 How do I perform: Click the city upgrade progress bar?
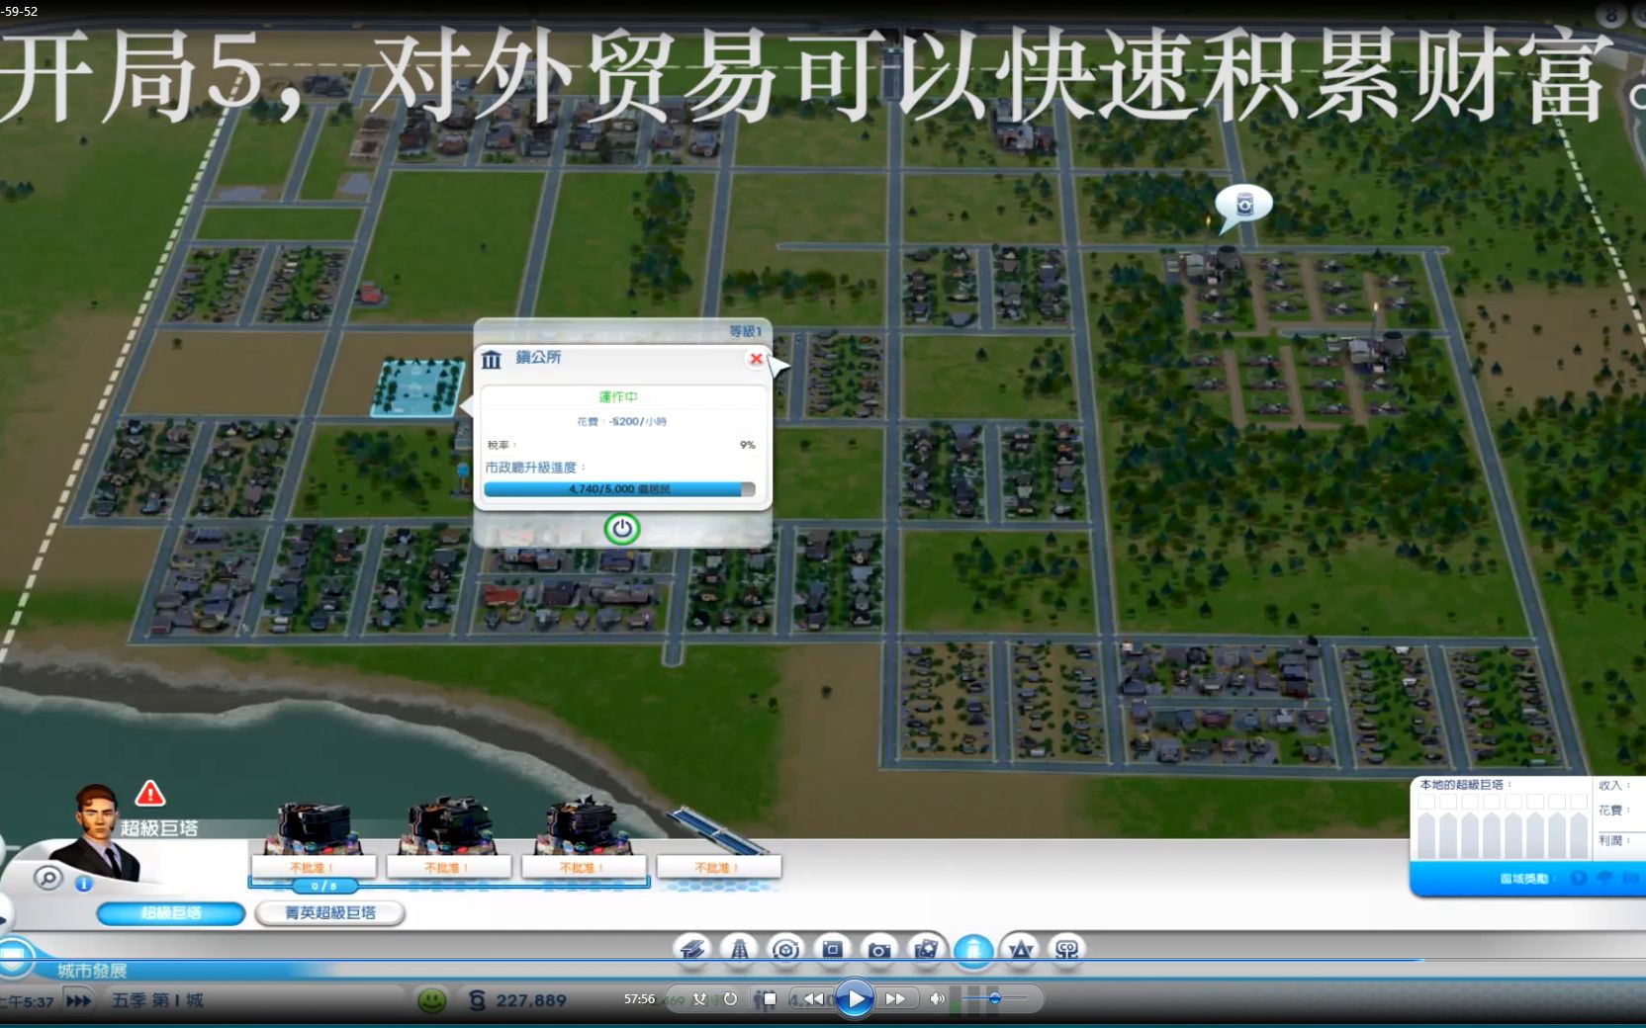pyautogui.click(x=619, y=489)
